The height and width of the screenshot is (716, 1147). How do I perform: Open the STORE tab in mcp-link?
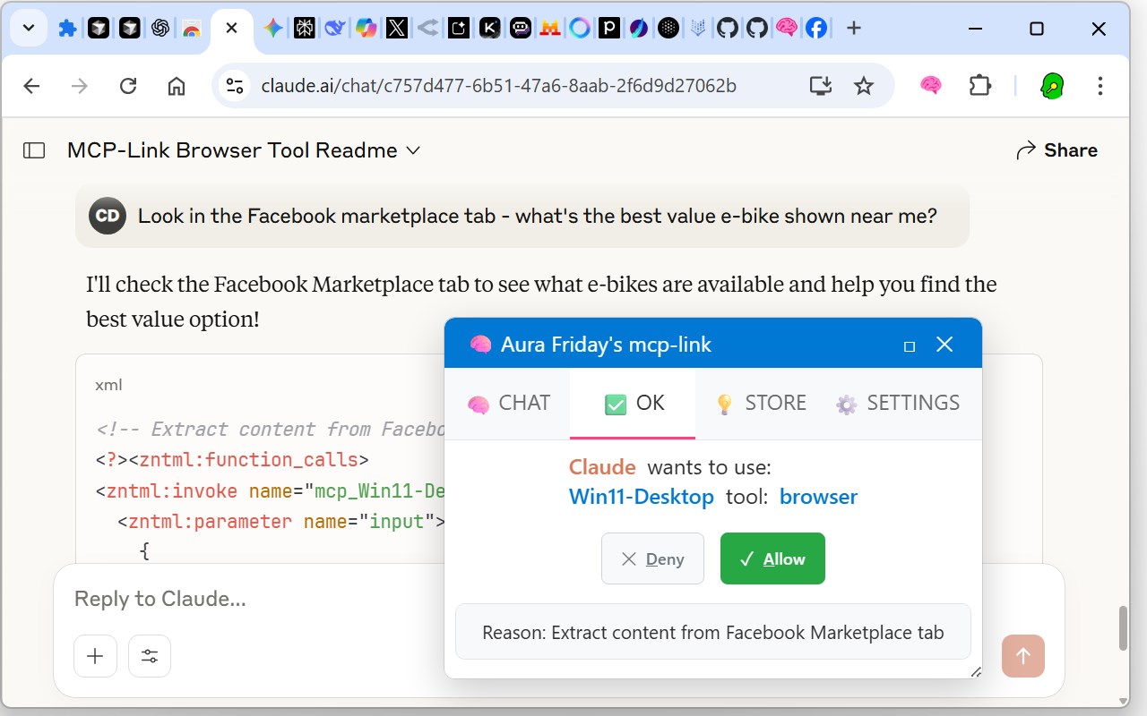tap(760, 404)
